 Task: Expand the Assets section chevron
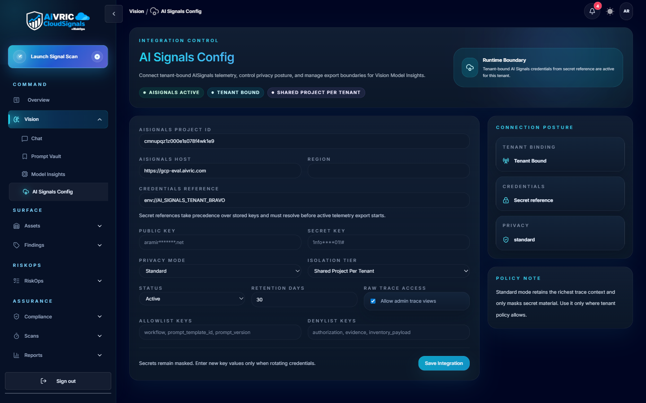[x=100, y=226]
